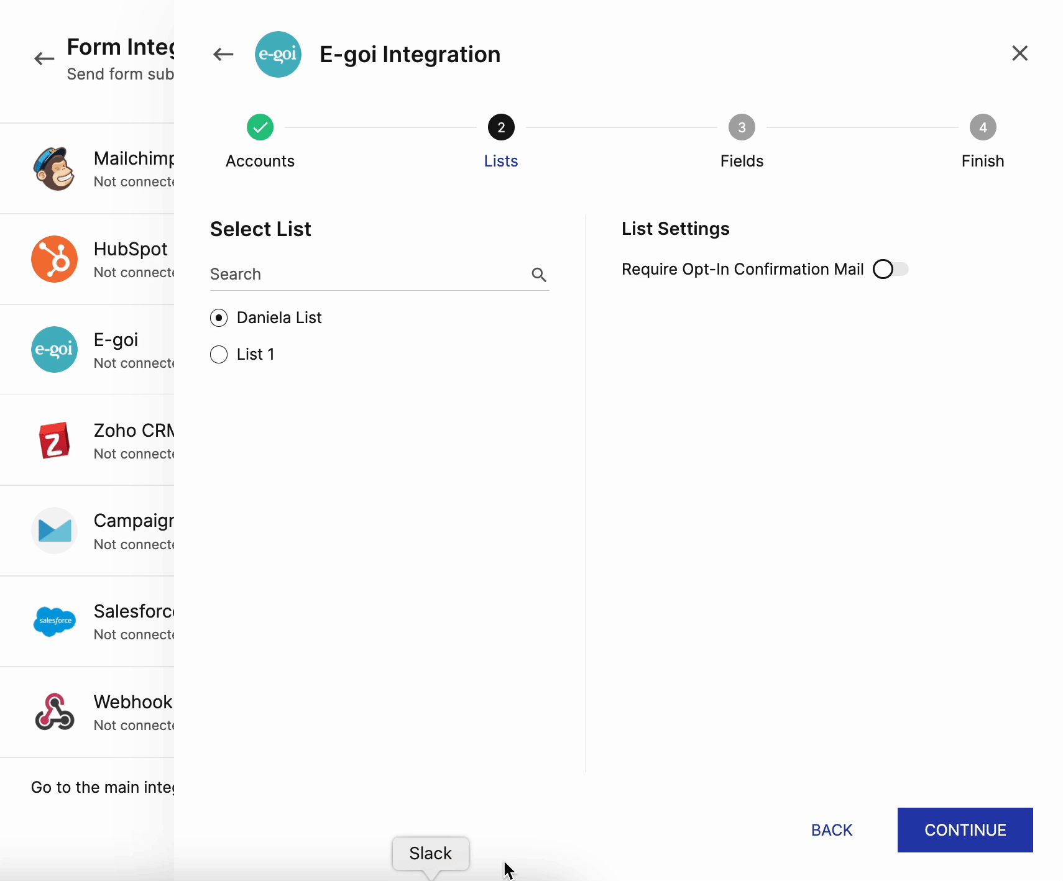The height and width of the screenshot is (881, 1063).
Task: Go to the Accounts step
Action: [x=260, y=128]
